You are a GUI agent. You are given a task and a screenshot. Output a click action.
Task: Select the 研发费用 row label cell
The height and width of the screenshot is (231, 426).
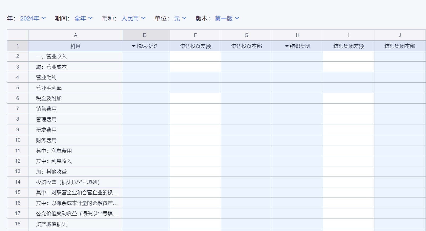[76, 130]
